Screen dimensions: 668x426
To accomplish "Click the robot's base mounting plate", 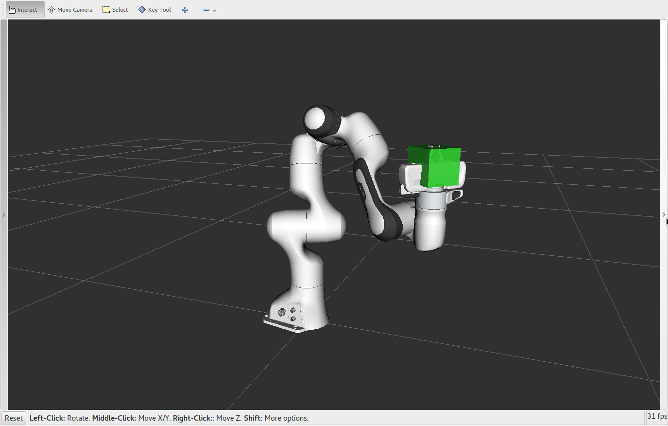I will [x=283, y=324].
